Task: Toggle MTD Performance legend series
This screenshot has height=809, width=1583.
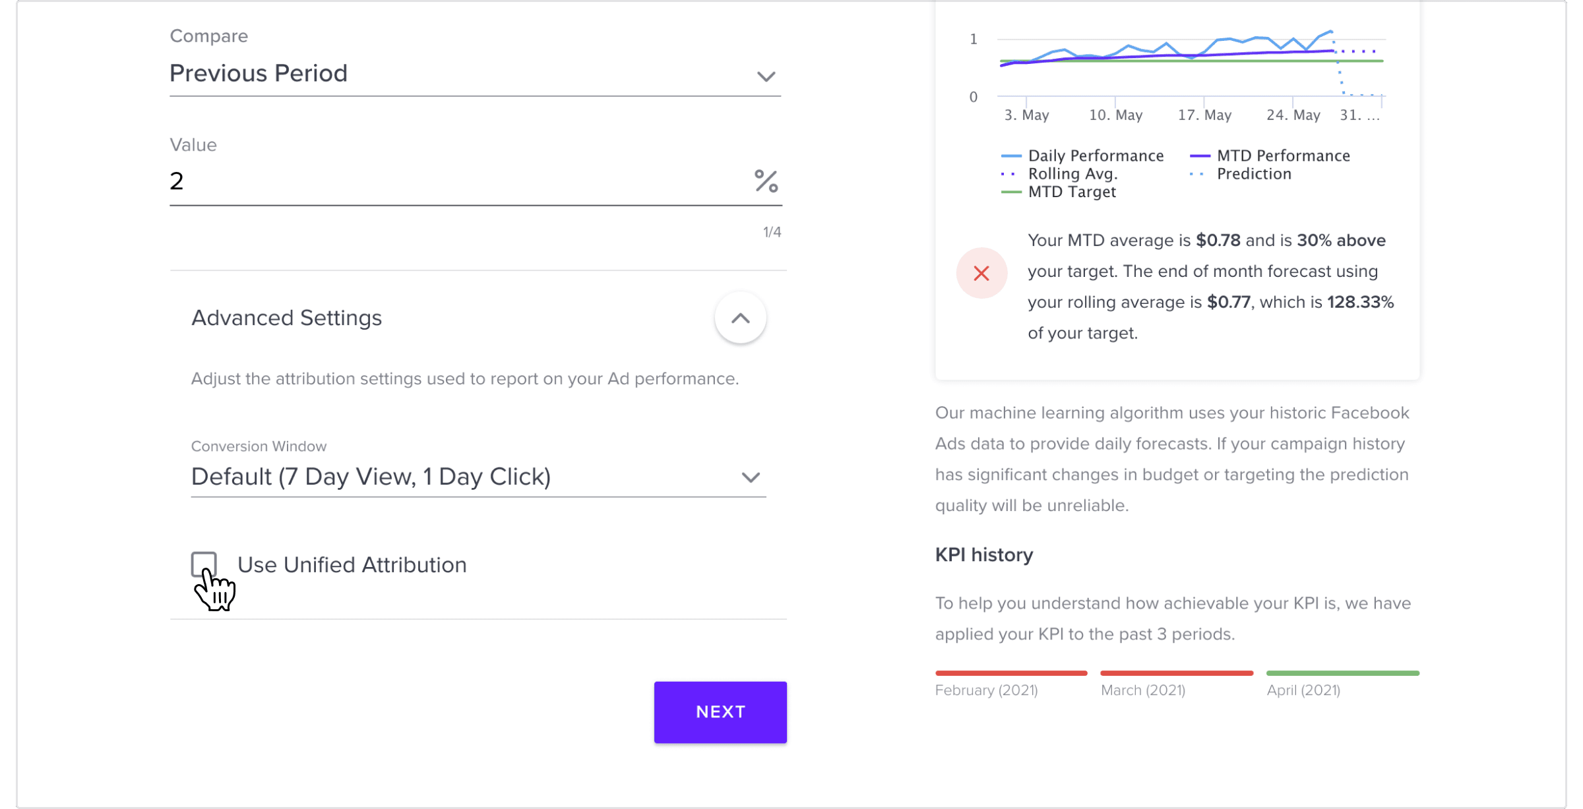Action: 1270,156
